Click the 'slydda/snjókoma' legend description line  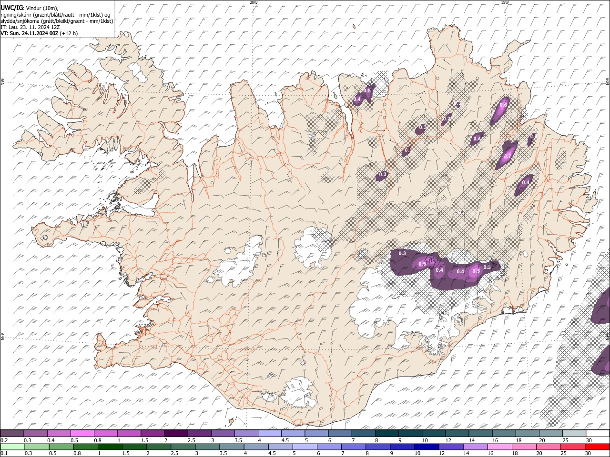[x=57, y=21]
